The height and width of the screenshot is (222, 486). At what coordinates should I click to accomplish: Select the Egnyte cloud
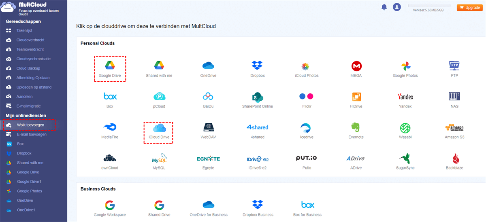pyautogui.click(x=208, y=158)
